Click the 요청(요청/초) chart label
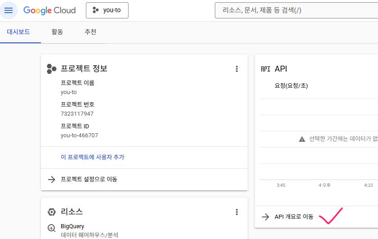The image size is (378, 239). 291,86
